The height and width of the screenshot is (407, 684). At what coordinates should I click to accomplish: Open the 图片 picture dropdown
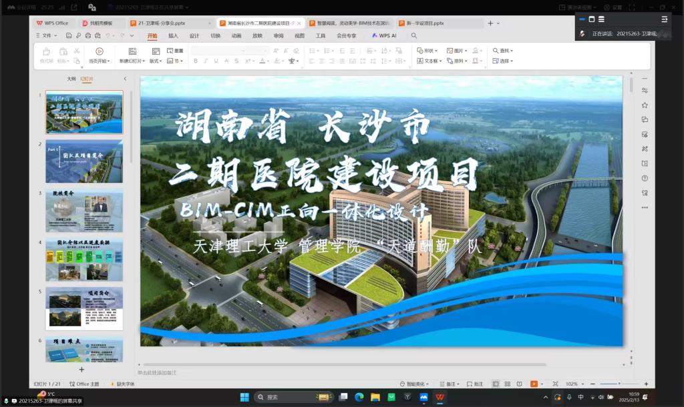457,51
